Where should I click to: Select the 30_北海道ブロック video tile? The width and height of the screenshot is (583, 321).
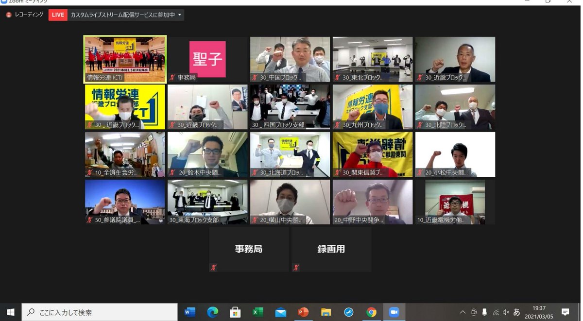290,154
